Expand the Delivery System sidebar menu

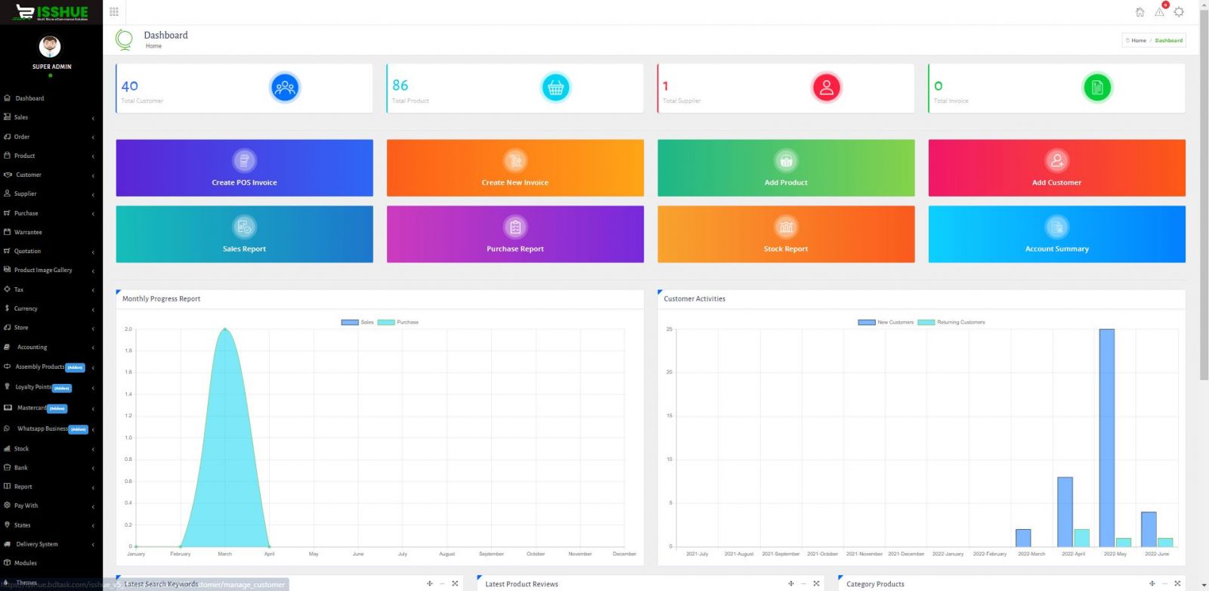tap(50, 544)
